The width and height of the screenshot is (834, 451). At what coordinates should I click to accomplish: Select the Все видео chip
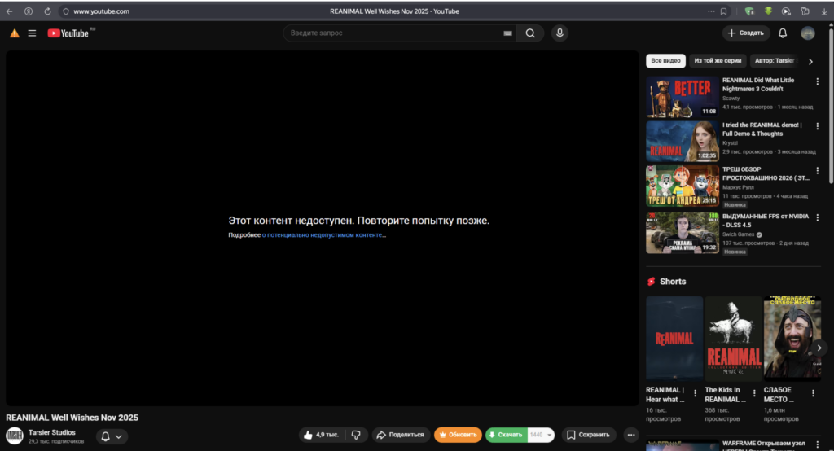(x=665, y=60)
